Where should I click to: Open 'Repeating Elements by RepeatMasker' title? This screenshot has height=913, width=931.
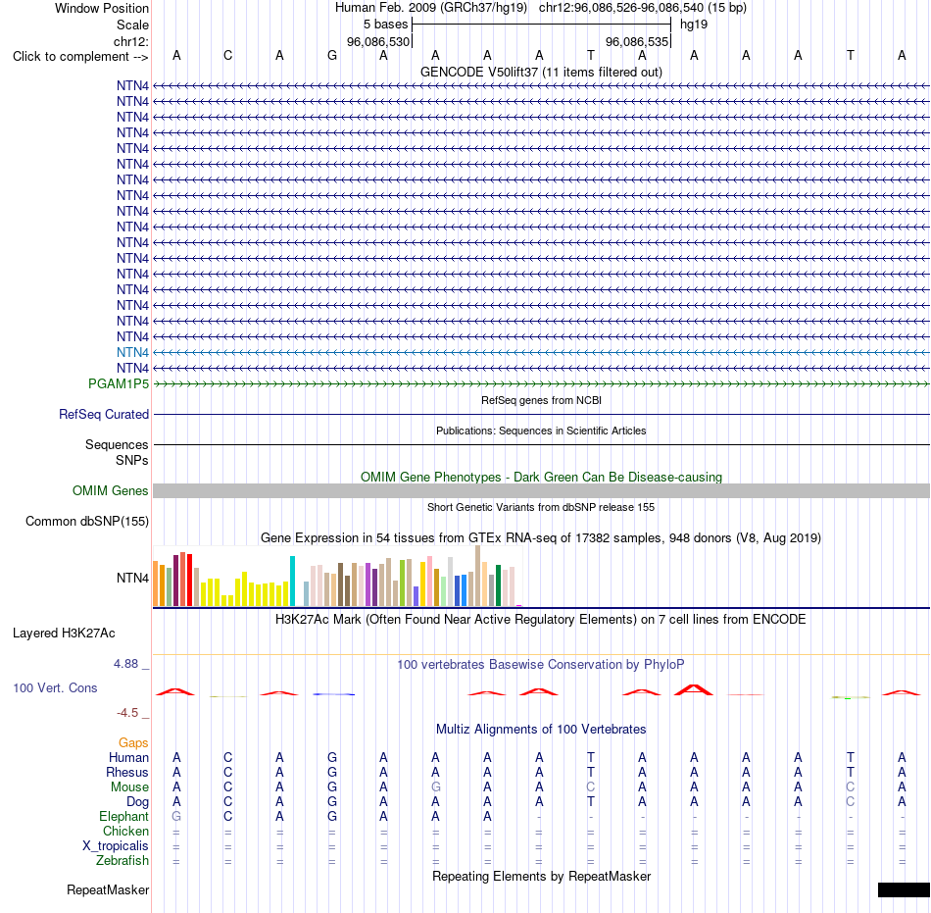pyautogui.click(x=541, y=876)
